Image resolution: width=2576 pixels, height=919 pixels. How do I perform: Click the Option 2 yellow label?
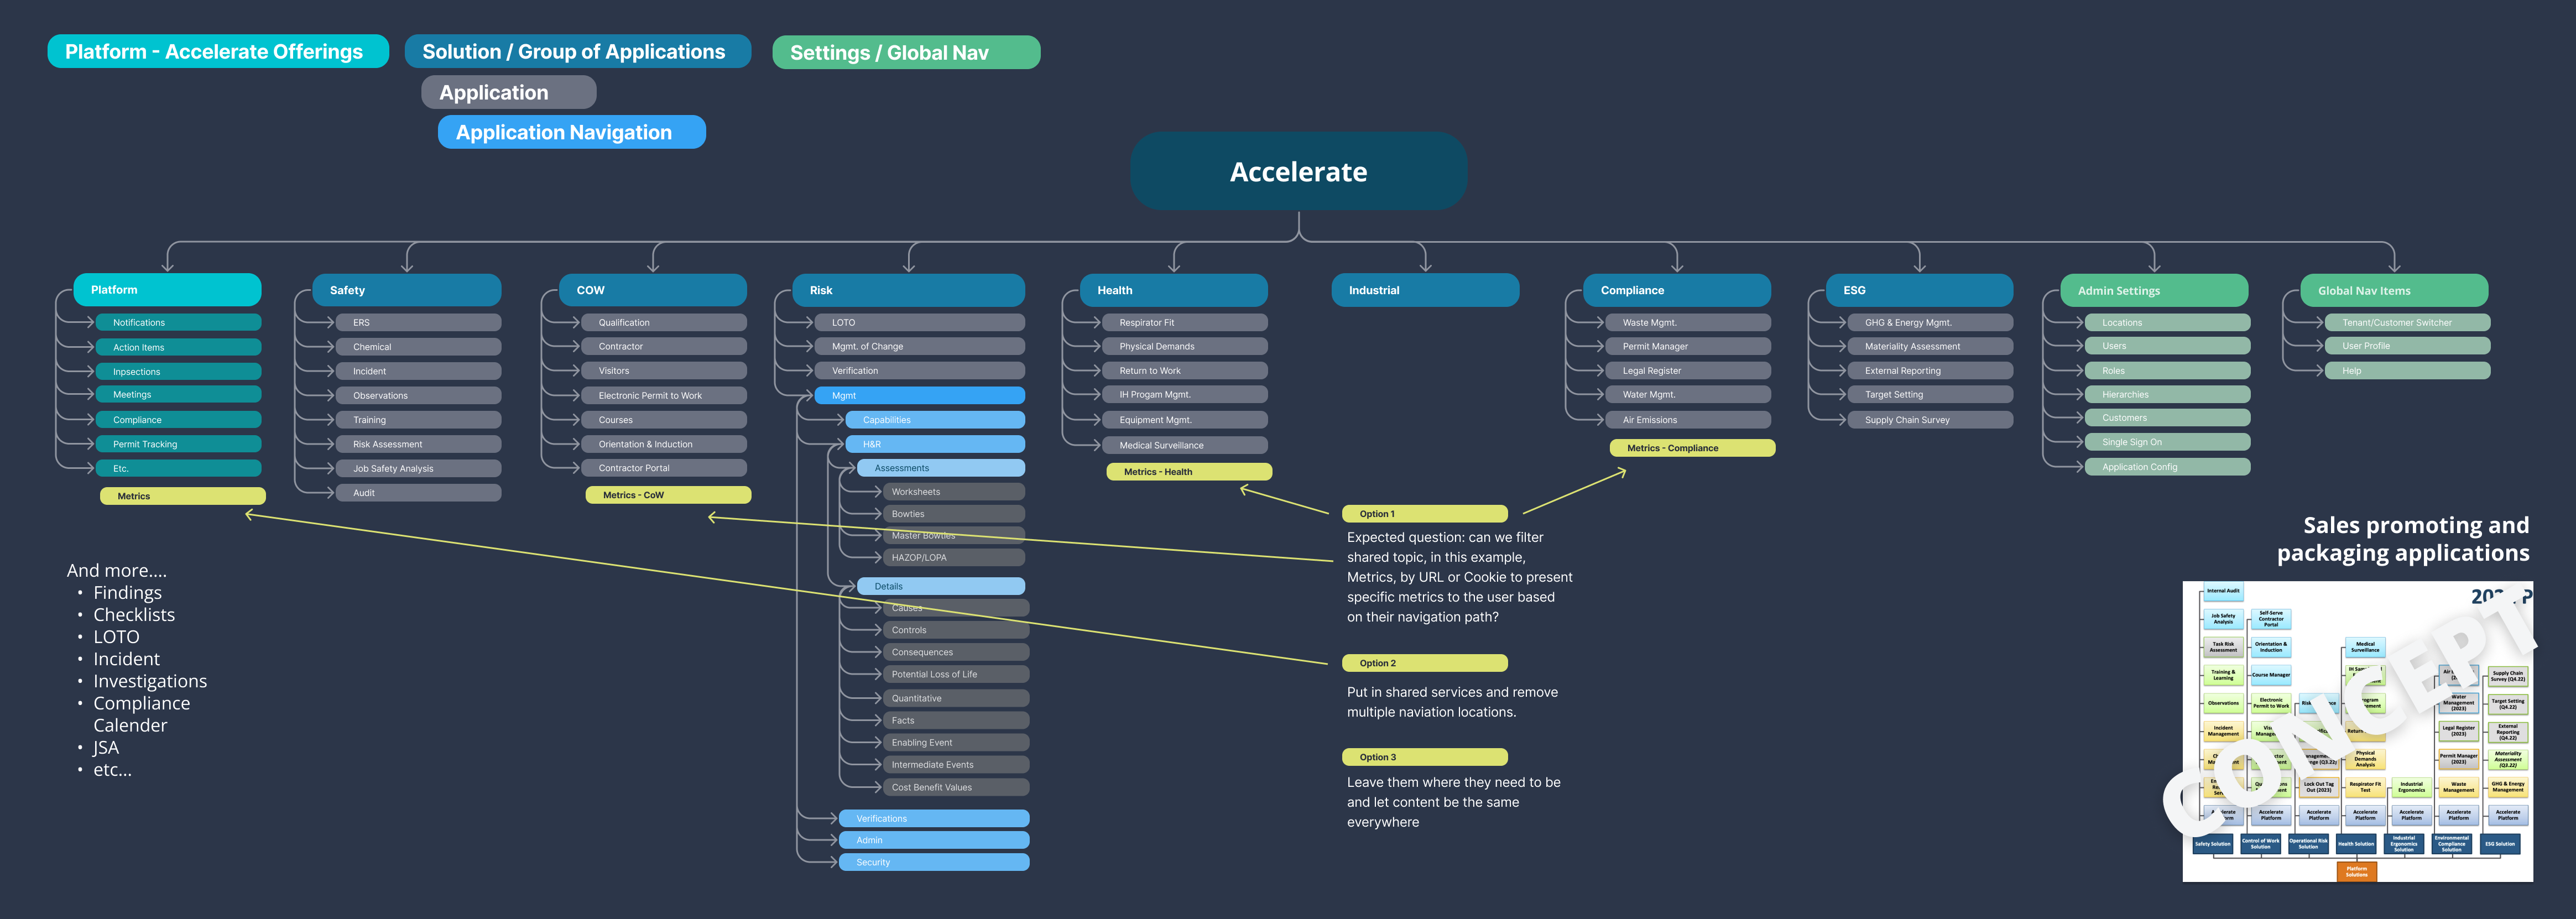pyautogui.click(x=1425, y=663)
